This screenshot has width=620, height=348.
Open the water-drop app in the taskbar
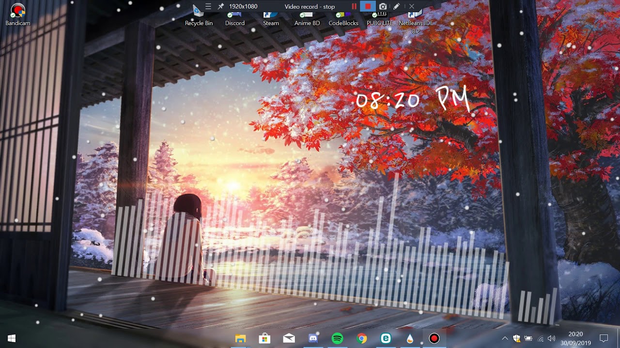pos(410,338)
